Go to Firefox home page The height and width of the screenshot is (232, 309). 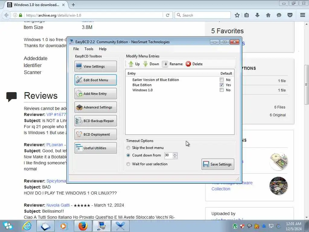[x=268, y=15]
